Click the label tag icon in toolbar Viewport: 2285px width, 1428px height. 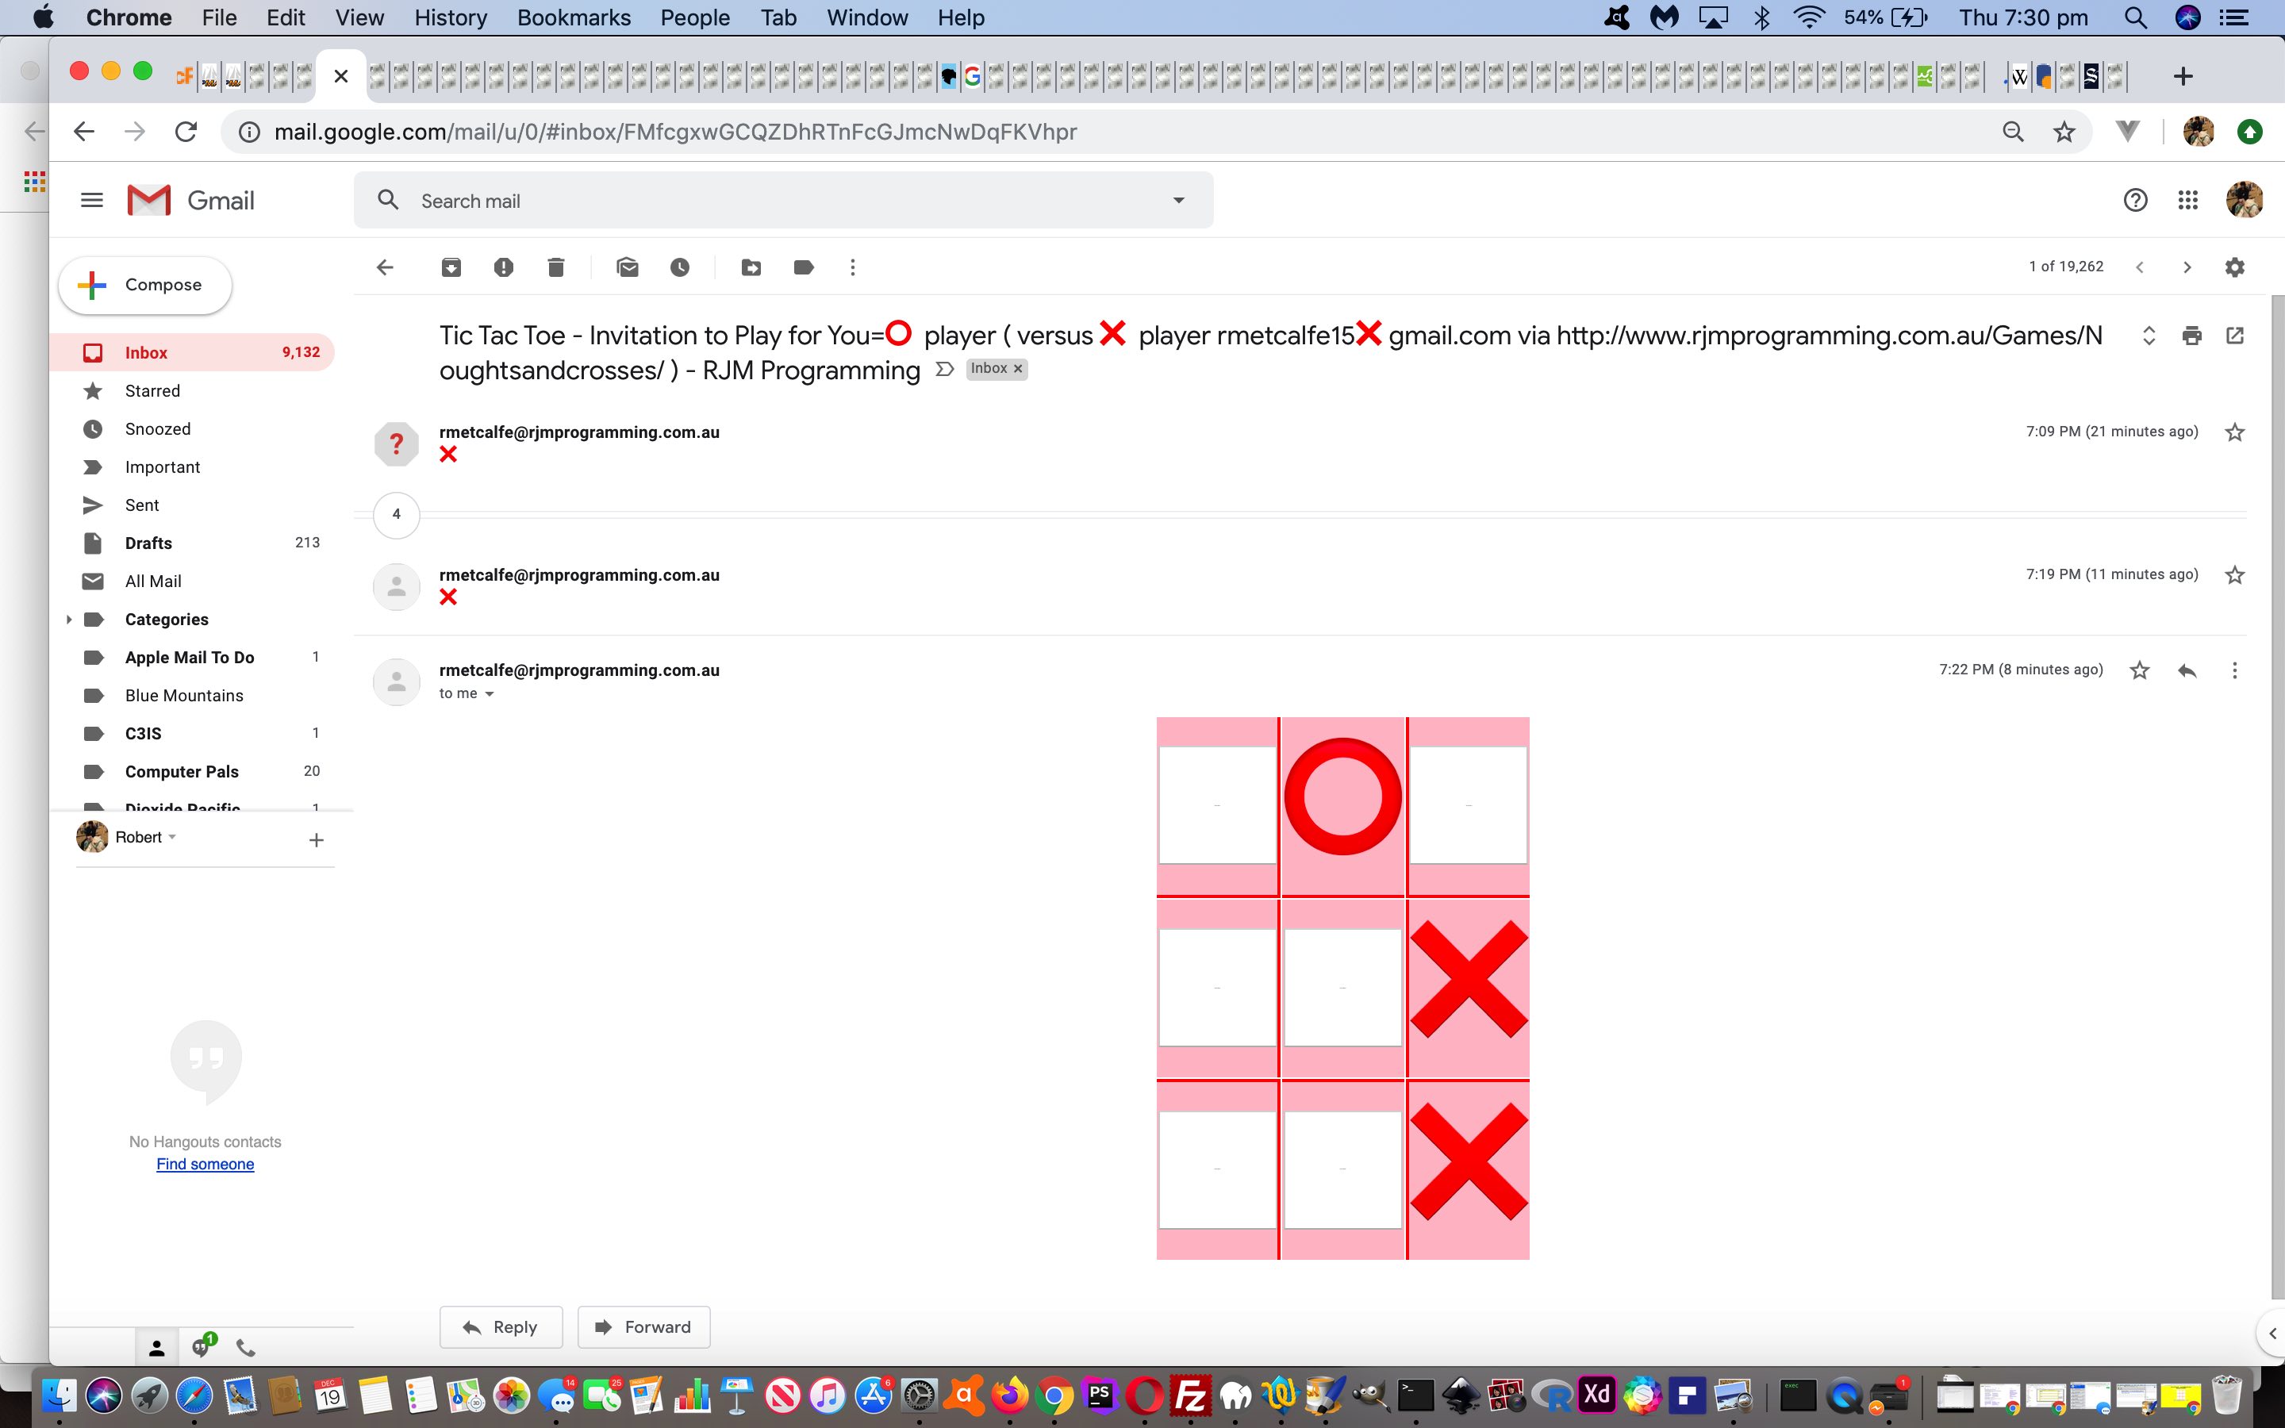pos(803,267)
